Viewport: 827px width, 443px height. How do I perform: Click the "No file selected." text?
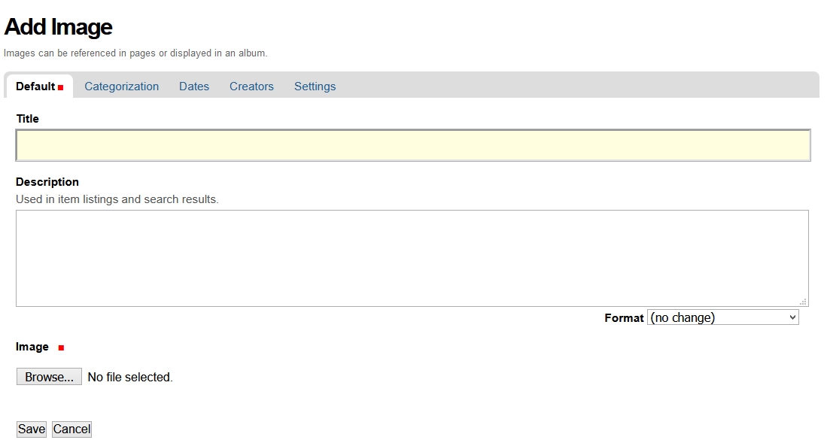(130, 377)
